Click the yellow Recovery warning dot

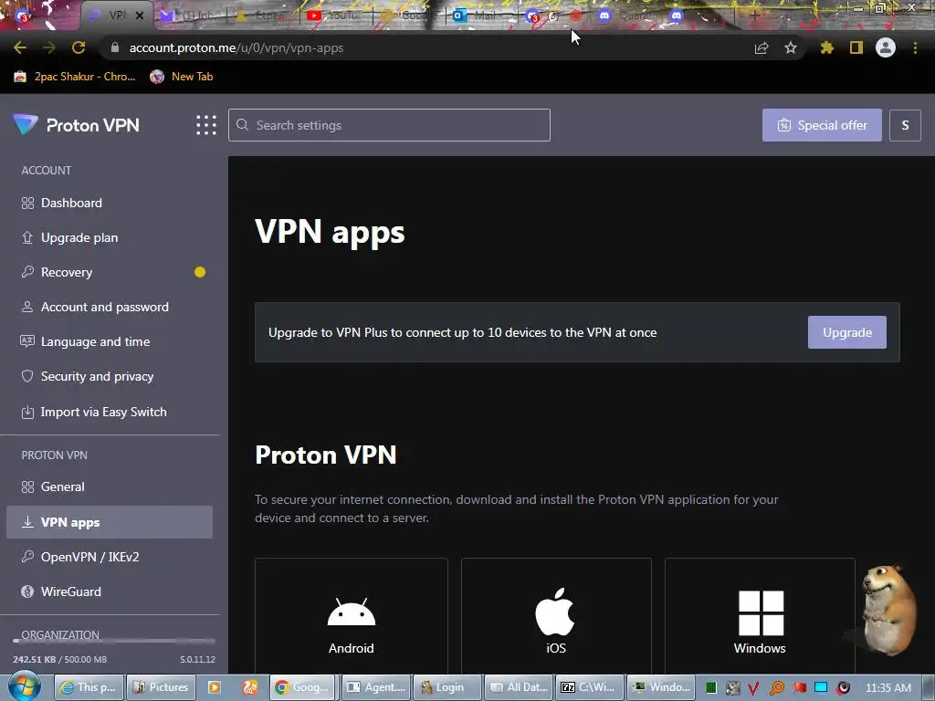pos(200,272)
